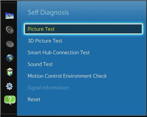Click the glowing highlighted selection bar
This screenshot has height=117, width=147.
pyautogui.click(x=83, y=29)
